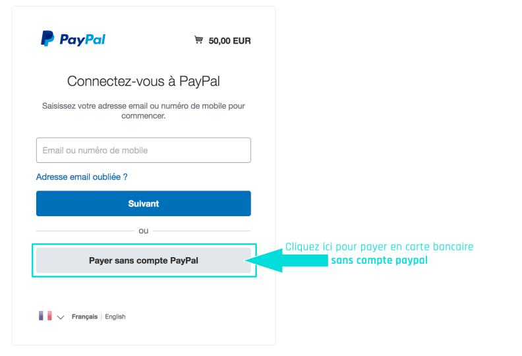Switch language to English
This screenshot has width=522, height=356.
coord(115,316)
